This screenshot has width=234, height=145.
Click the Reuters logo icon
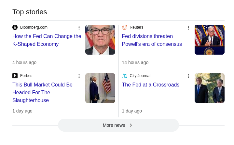pos(125,27)
